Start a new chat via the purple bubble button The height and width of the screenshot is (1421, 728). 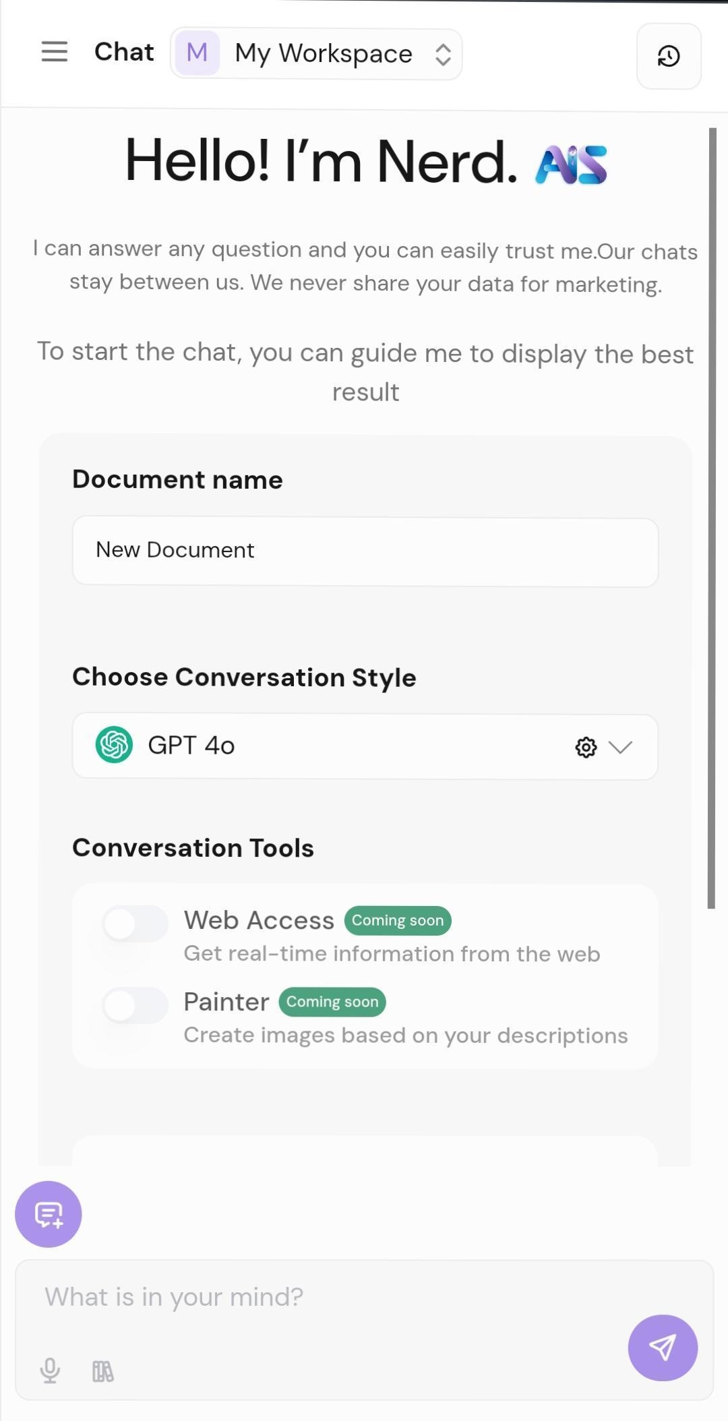tap(48, 1214)
